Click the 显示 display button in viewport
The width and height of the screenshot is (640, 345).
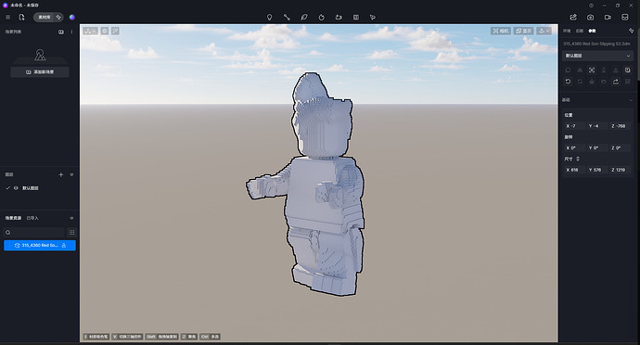tap(523, 31)
